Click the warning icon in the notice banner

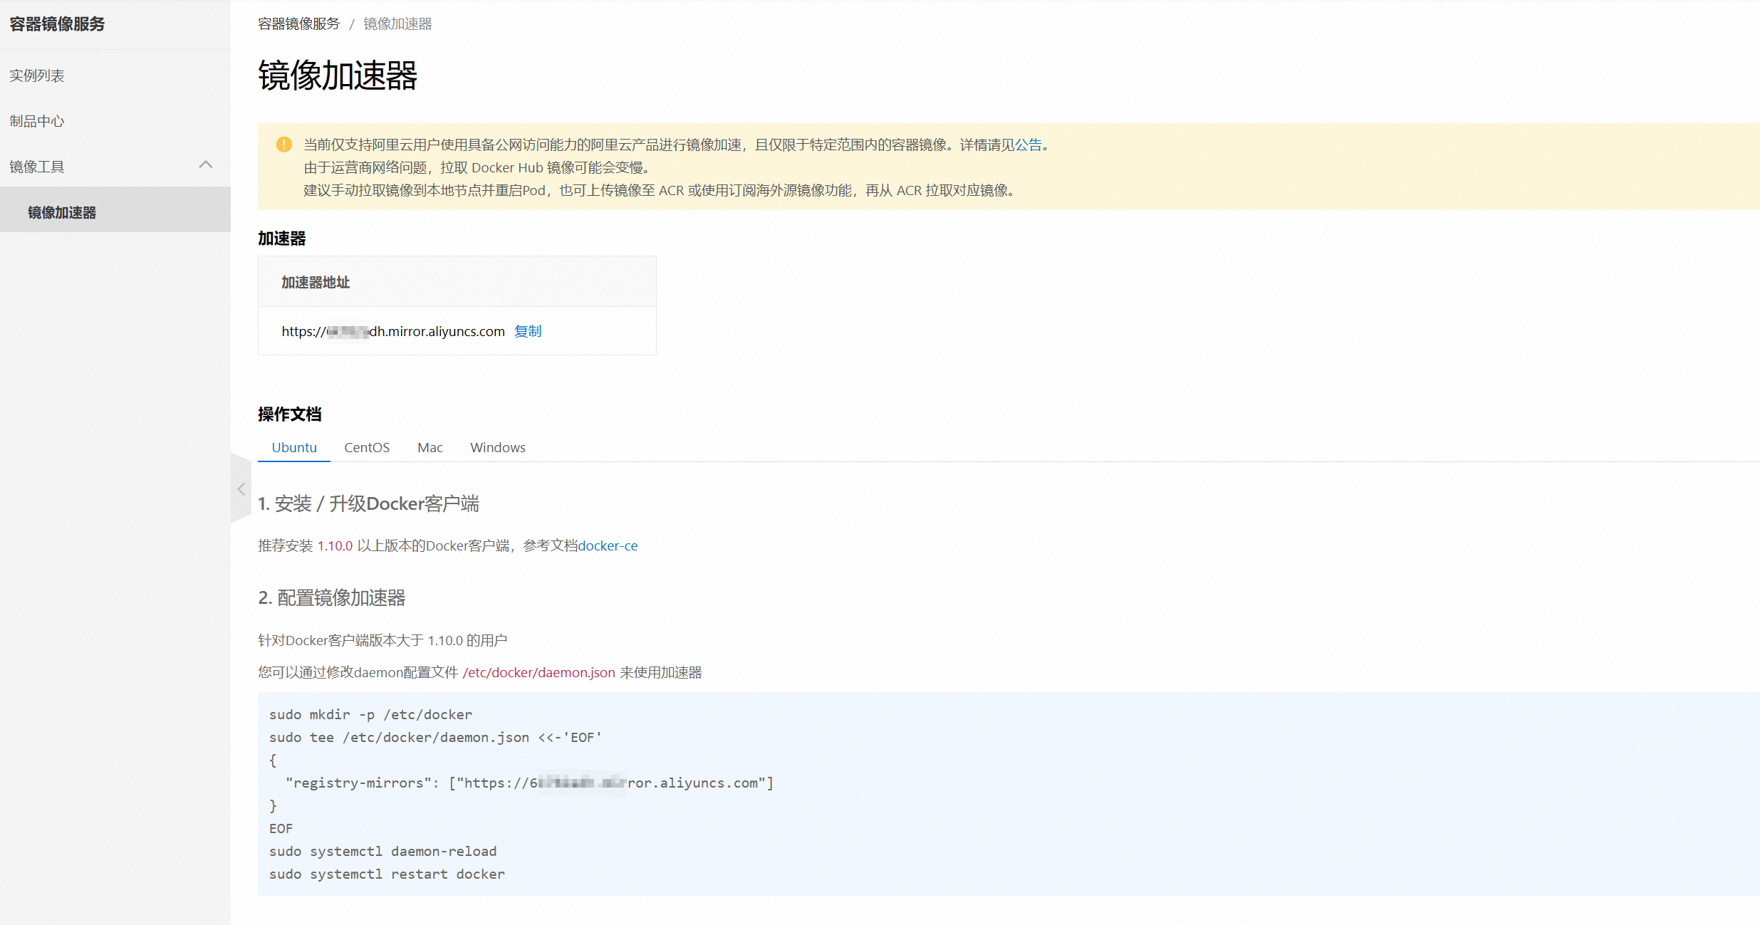click(x=283, y=145)
